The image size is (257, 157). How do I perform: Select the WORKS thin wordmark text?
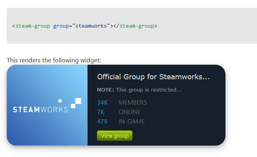(x=54, y=110)
